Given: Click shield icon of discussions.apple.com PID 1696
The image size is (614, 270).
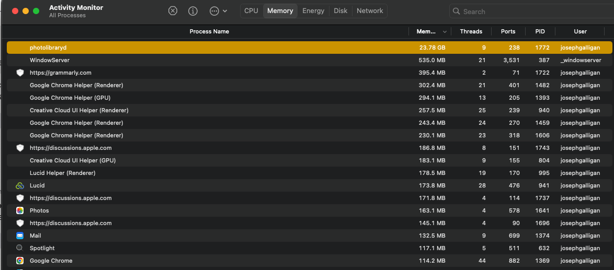Looking at the screenshot, I should point(20,223).
